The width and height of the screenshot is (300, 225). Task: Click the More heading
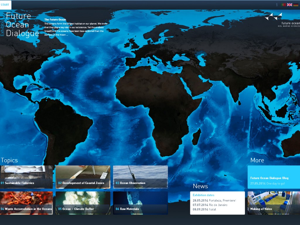pyautogui.click(x=257, y=160)
